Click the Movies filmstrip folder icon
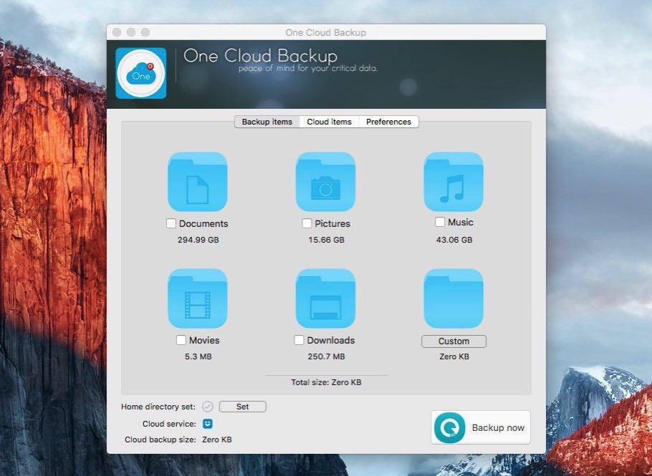Image resolution: width=652 pixels, height=476 pixels. (198, 298)
